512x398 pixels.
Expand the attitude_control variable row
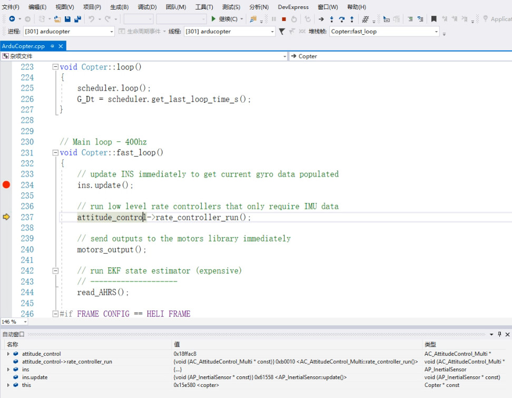8,354
